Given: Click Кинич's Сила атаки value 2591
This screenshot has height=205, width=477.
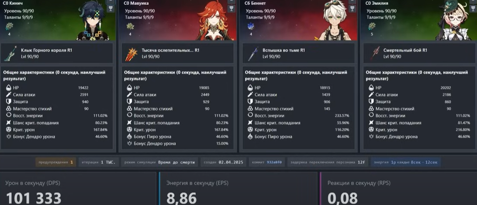Looking at the screenshot, I should pyautogui.click(x=84, y=95).
